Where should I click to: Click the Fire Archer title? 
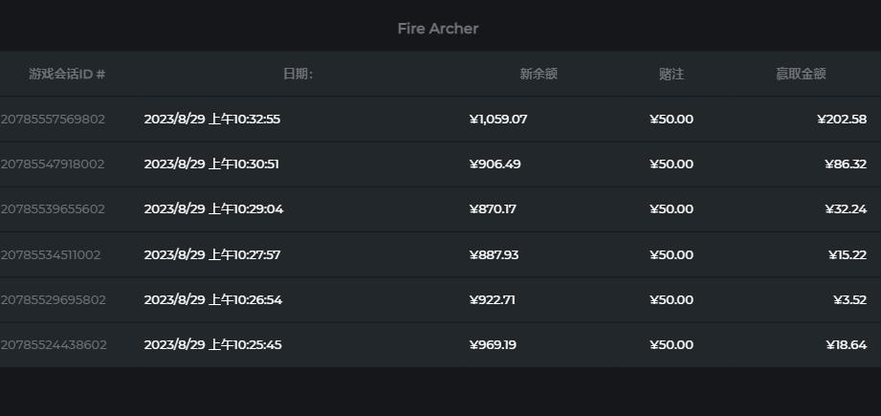coord(438,29)
